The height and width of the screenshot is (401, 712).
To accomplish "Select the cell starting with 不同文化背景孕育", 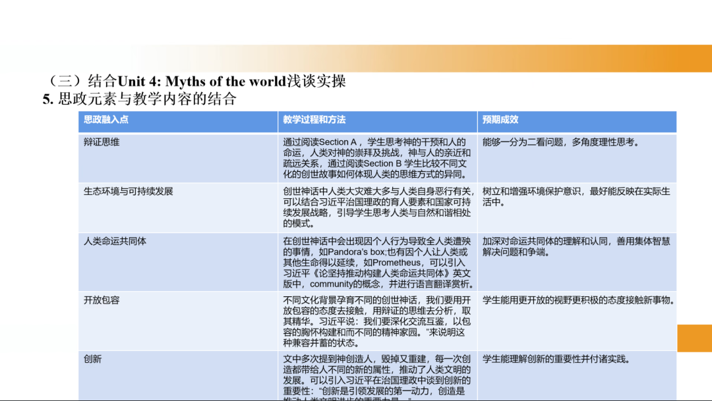I will tap(377, 321).
